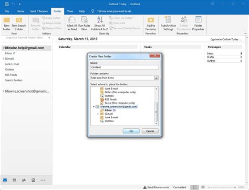Switch to Normal view in status bar
249x190 pixels.
click(194, 187)
